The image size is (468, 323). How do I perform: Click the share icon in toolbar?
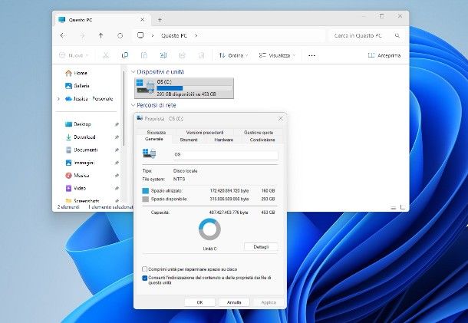(182, 55)
